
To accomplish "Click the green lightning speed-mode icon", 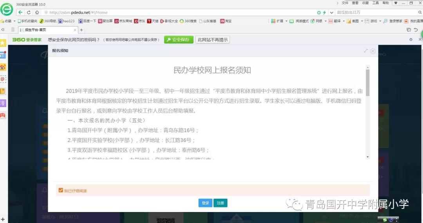I will [x=324, y=13].
